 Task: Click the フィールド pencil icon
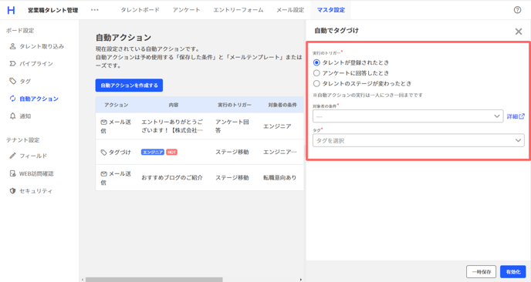12,156
